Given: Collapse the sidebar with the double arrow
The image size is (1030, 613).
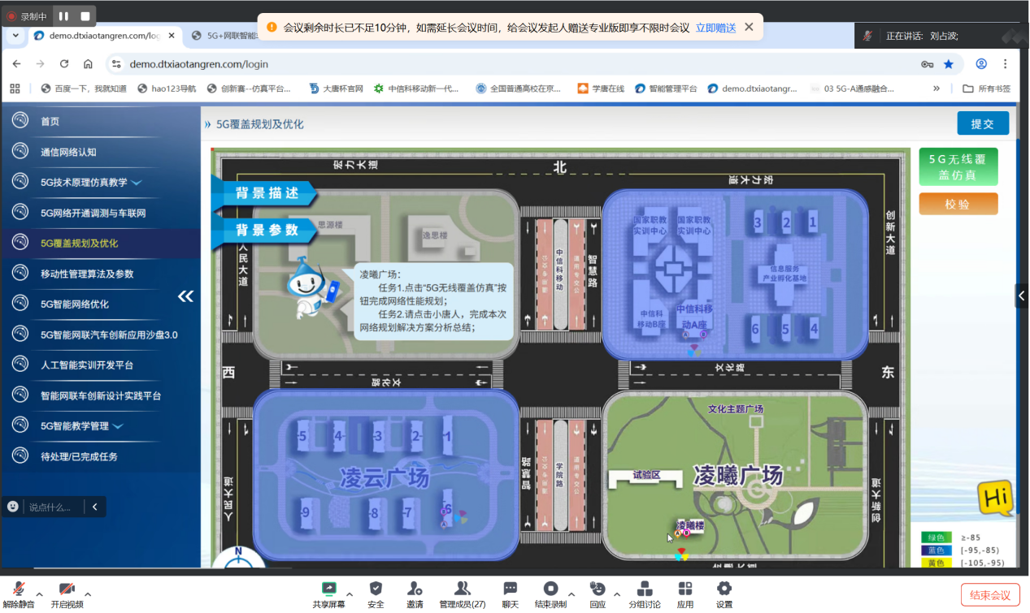Looking at the screenshot, I should coord(185,296).
